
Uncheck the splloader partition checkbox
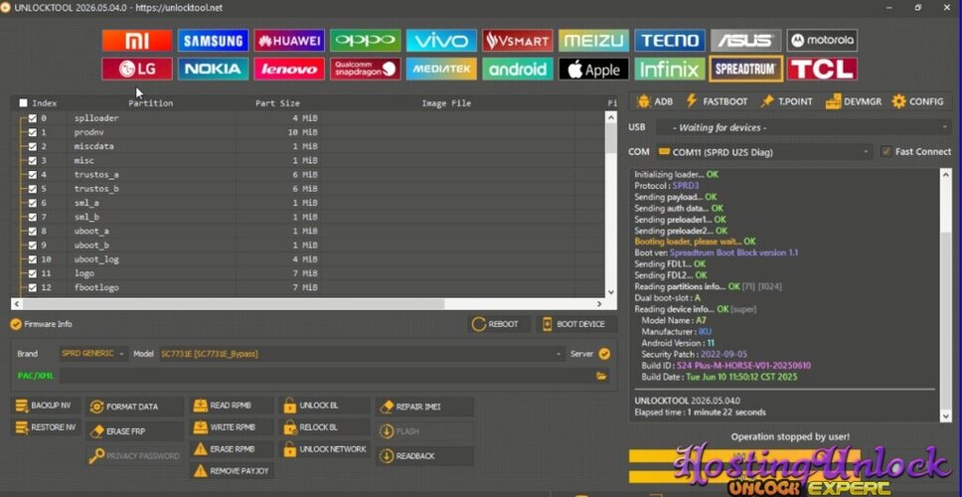point(33,118)
